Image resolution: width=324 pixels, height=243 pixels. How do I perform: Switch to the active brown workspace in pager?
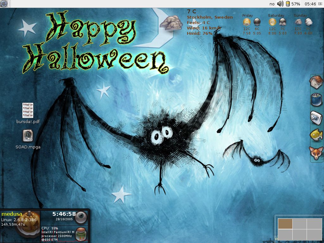[x=285, y=224]
